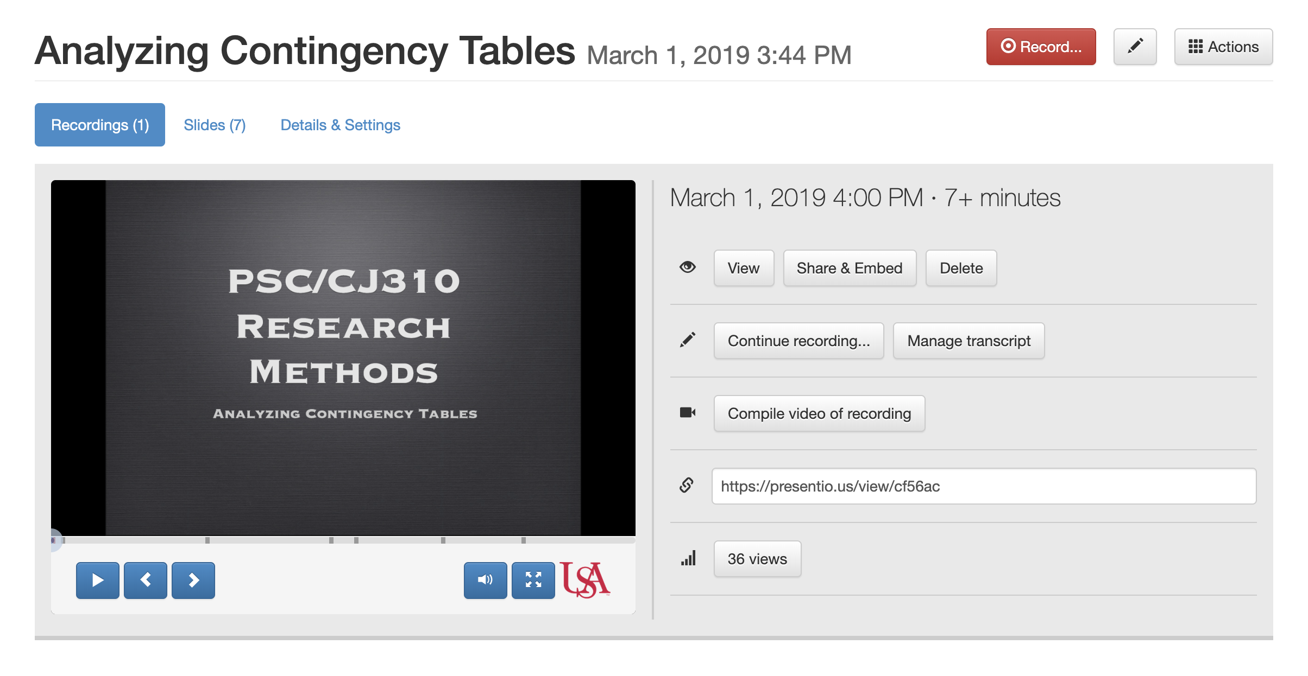
Task: Compile video of recording
Action: click(x=819, y=413)
